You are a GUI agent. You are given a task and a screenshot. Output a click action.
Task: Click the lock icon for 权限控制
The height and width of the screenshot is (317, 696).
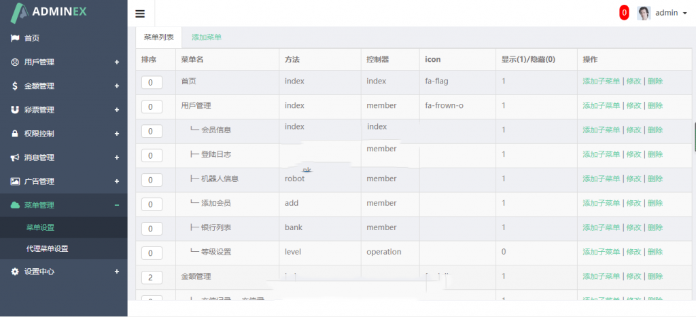14,134
